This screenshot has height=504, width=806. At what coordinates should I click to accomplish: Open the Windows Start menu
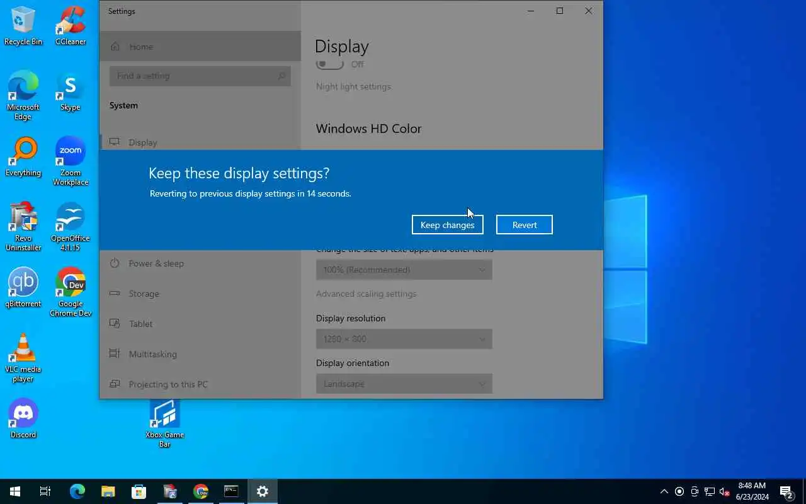(15, 491)
